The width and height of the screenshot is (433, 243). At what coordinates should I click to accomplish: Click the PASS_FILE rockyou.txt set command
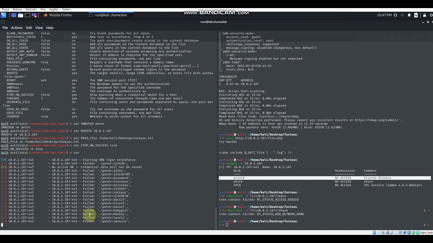tap(113, 138)
